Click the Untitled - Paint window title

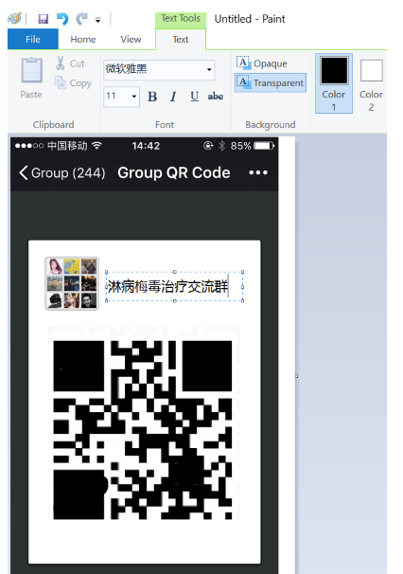click(250, 19)
